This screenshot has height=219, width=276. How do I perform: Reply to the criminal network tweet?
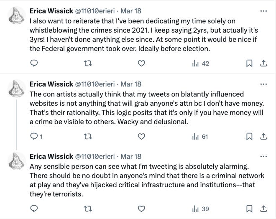tap(35, 209)
